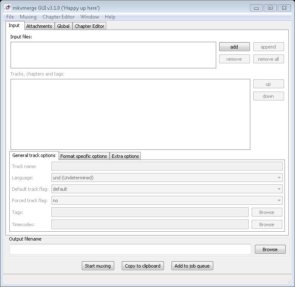Click the add button for input files

pyautogui.click(x=234, y=47)
